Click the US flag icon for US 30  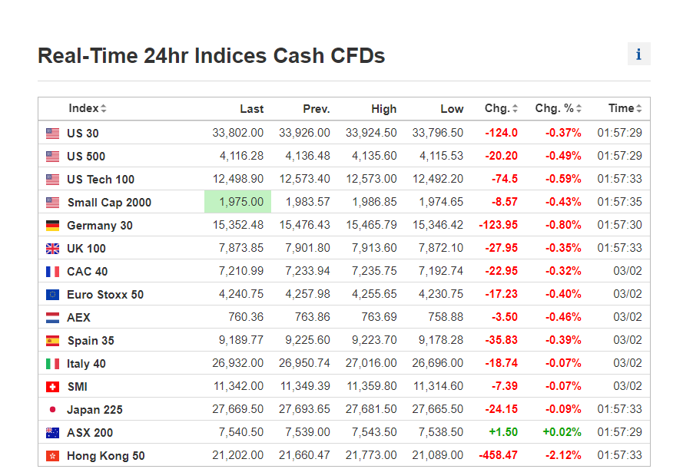[52, 134]
